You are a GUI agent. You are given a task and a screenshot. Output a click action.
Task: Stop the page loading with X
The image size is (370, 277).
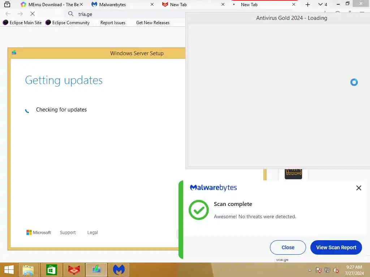(x=33, y=14)
